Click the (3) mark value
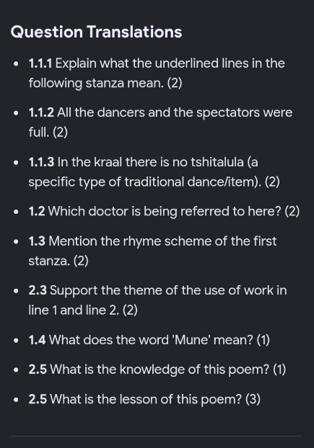The height and width of the screenshot is (448, 314). point(253,399)
